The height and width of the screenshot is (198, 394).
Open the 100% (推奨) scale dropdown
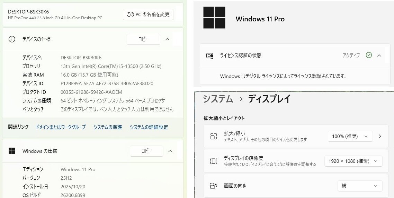(x=350, y=136)
